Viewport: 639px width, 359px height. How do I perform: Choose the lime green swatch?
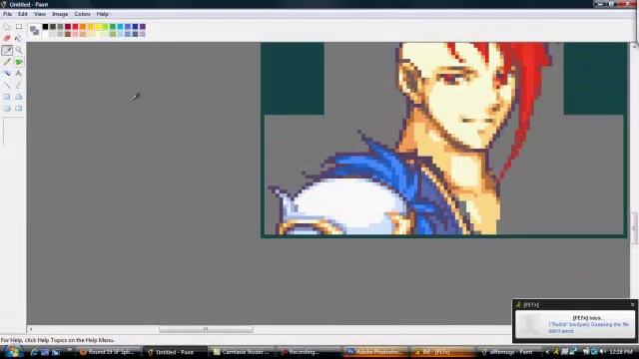(x=105, y=27)
